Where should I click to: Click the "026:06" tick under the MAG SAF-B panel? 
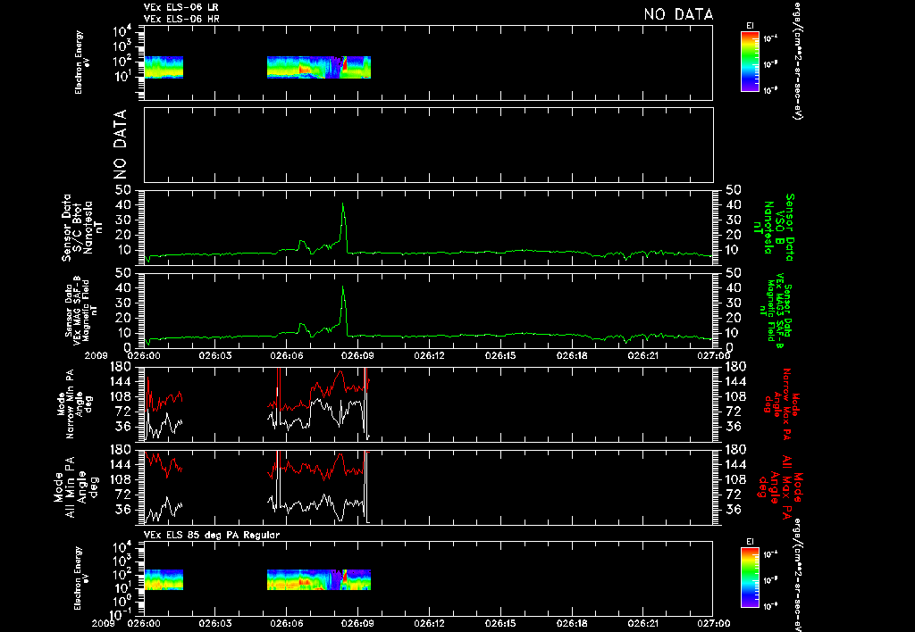coord(287,355)
